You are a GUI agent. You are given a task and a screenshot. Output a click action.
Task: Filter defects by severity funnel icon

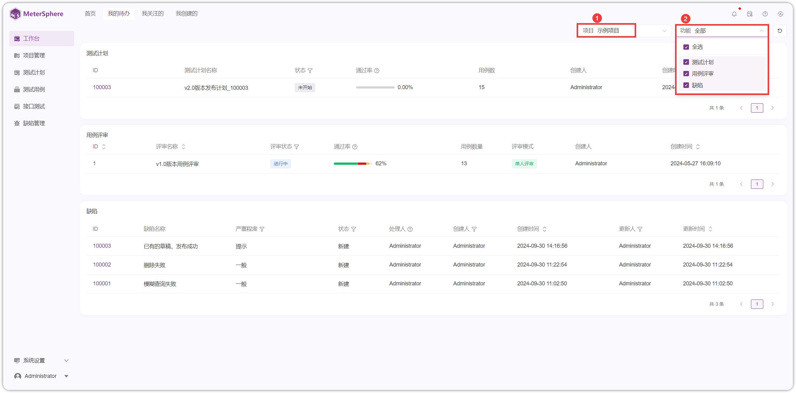point(262,229)
